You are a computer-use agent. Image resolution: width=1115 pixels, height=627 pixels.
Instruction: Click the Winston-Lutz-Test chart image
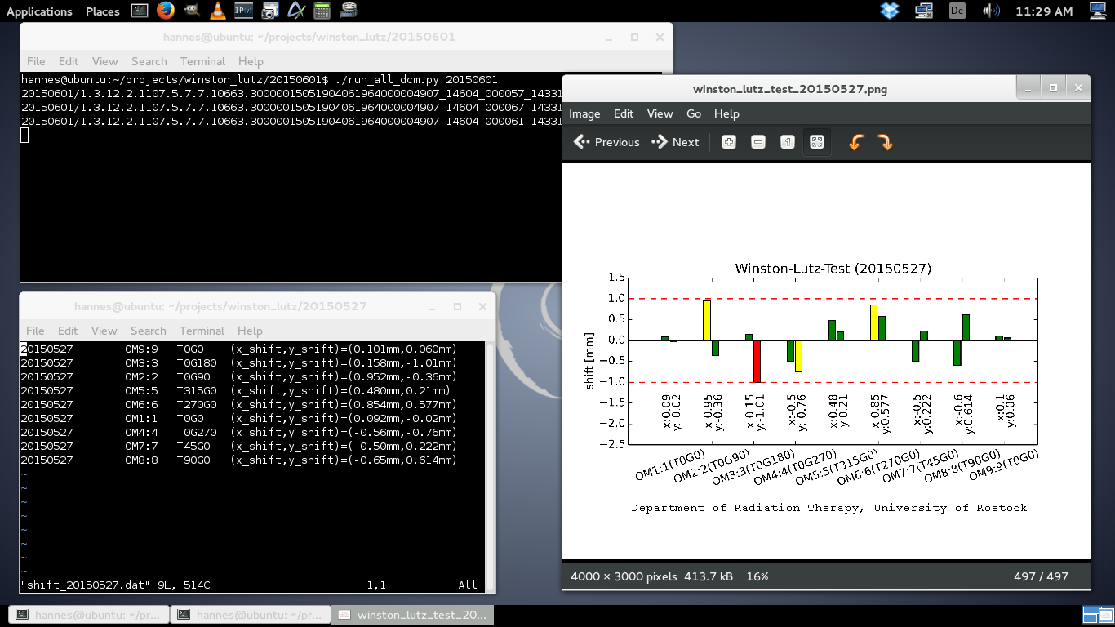[x=826, y=360]
